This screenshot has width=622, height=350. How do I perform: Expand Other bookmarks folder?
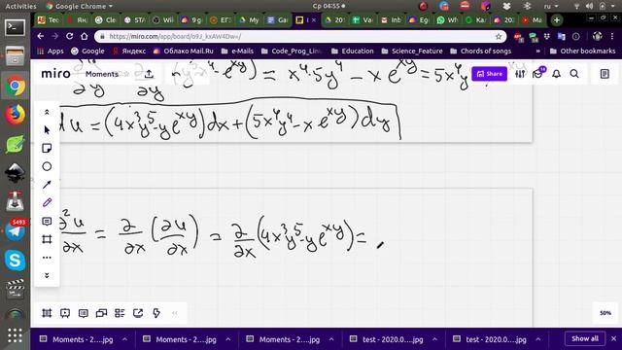click(x=583, y=52)
